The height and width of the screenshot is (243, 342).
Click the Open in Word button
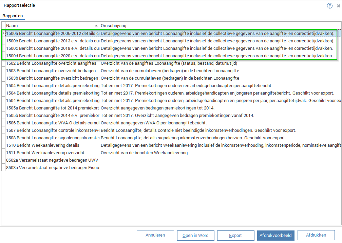[195, 235]
